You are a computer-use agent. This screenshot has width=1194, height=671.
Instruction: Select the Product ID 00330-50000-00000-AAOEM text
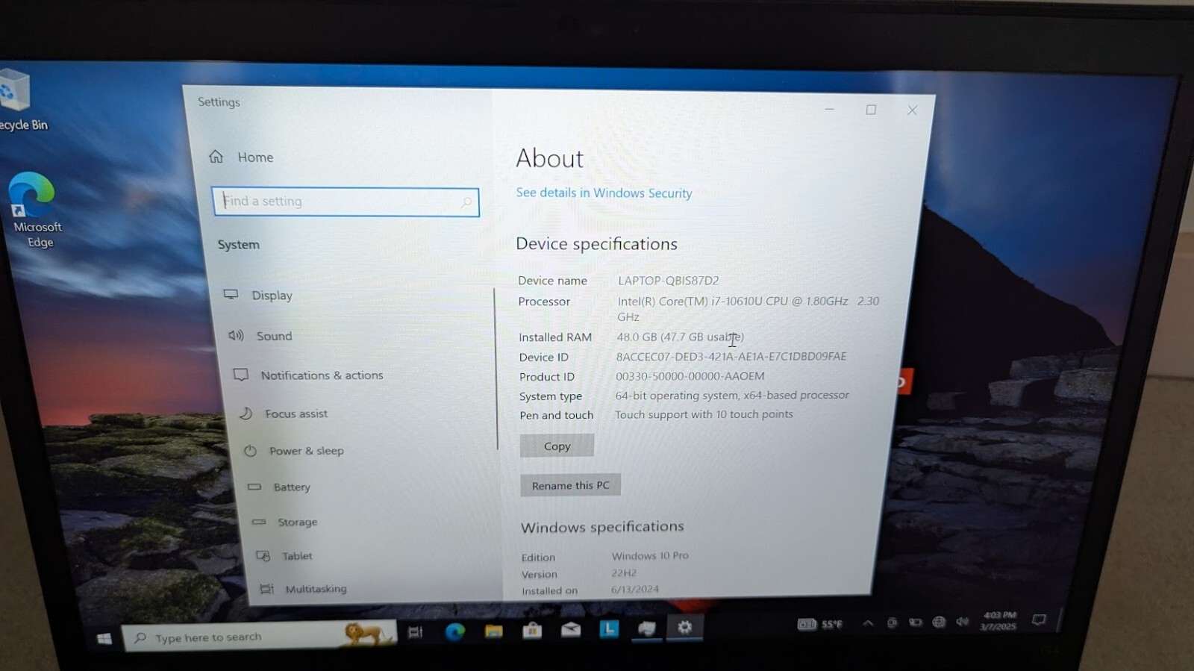690,376
